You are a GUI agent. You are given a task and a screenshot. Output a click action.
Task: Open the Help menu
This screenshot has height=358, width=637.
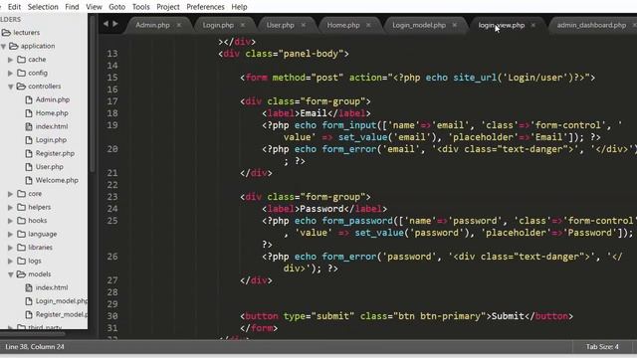[x=239, y=7]
